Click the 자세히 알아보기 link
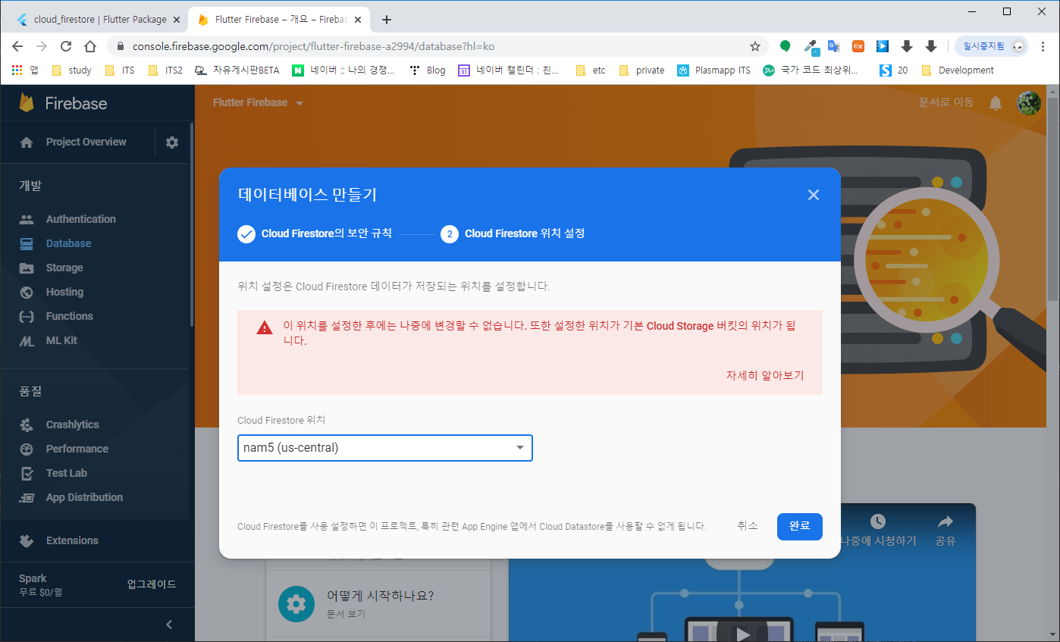 click(x=765, y=375)
